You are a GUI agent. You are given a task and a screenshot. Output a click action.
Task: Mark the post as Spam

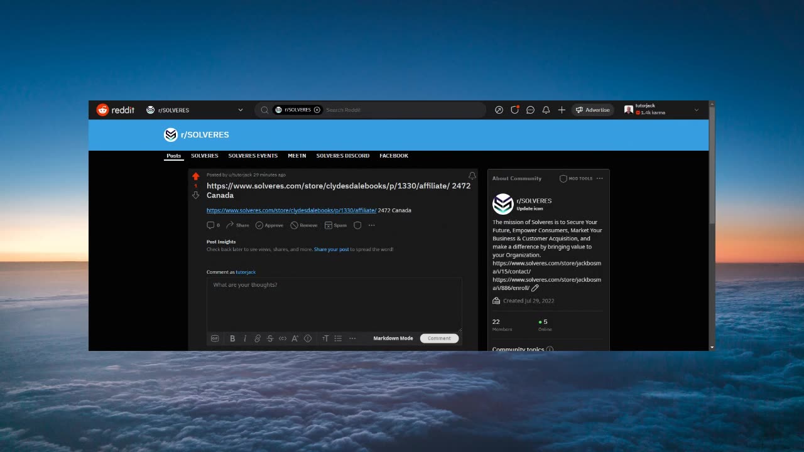pos(335,225)
